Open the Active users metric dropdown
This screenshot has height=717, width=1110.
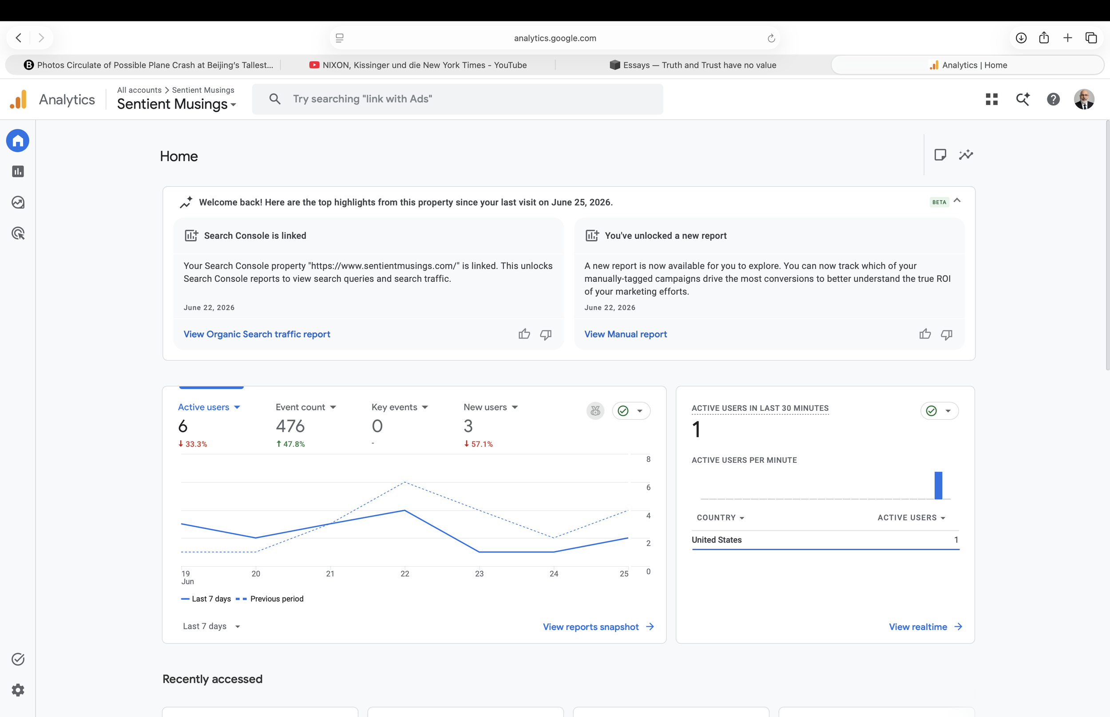[x=209, y=407]
